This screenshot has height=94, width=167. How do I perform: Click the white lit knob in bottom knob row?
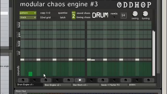(80, 80)
